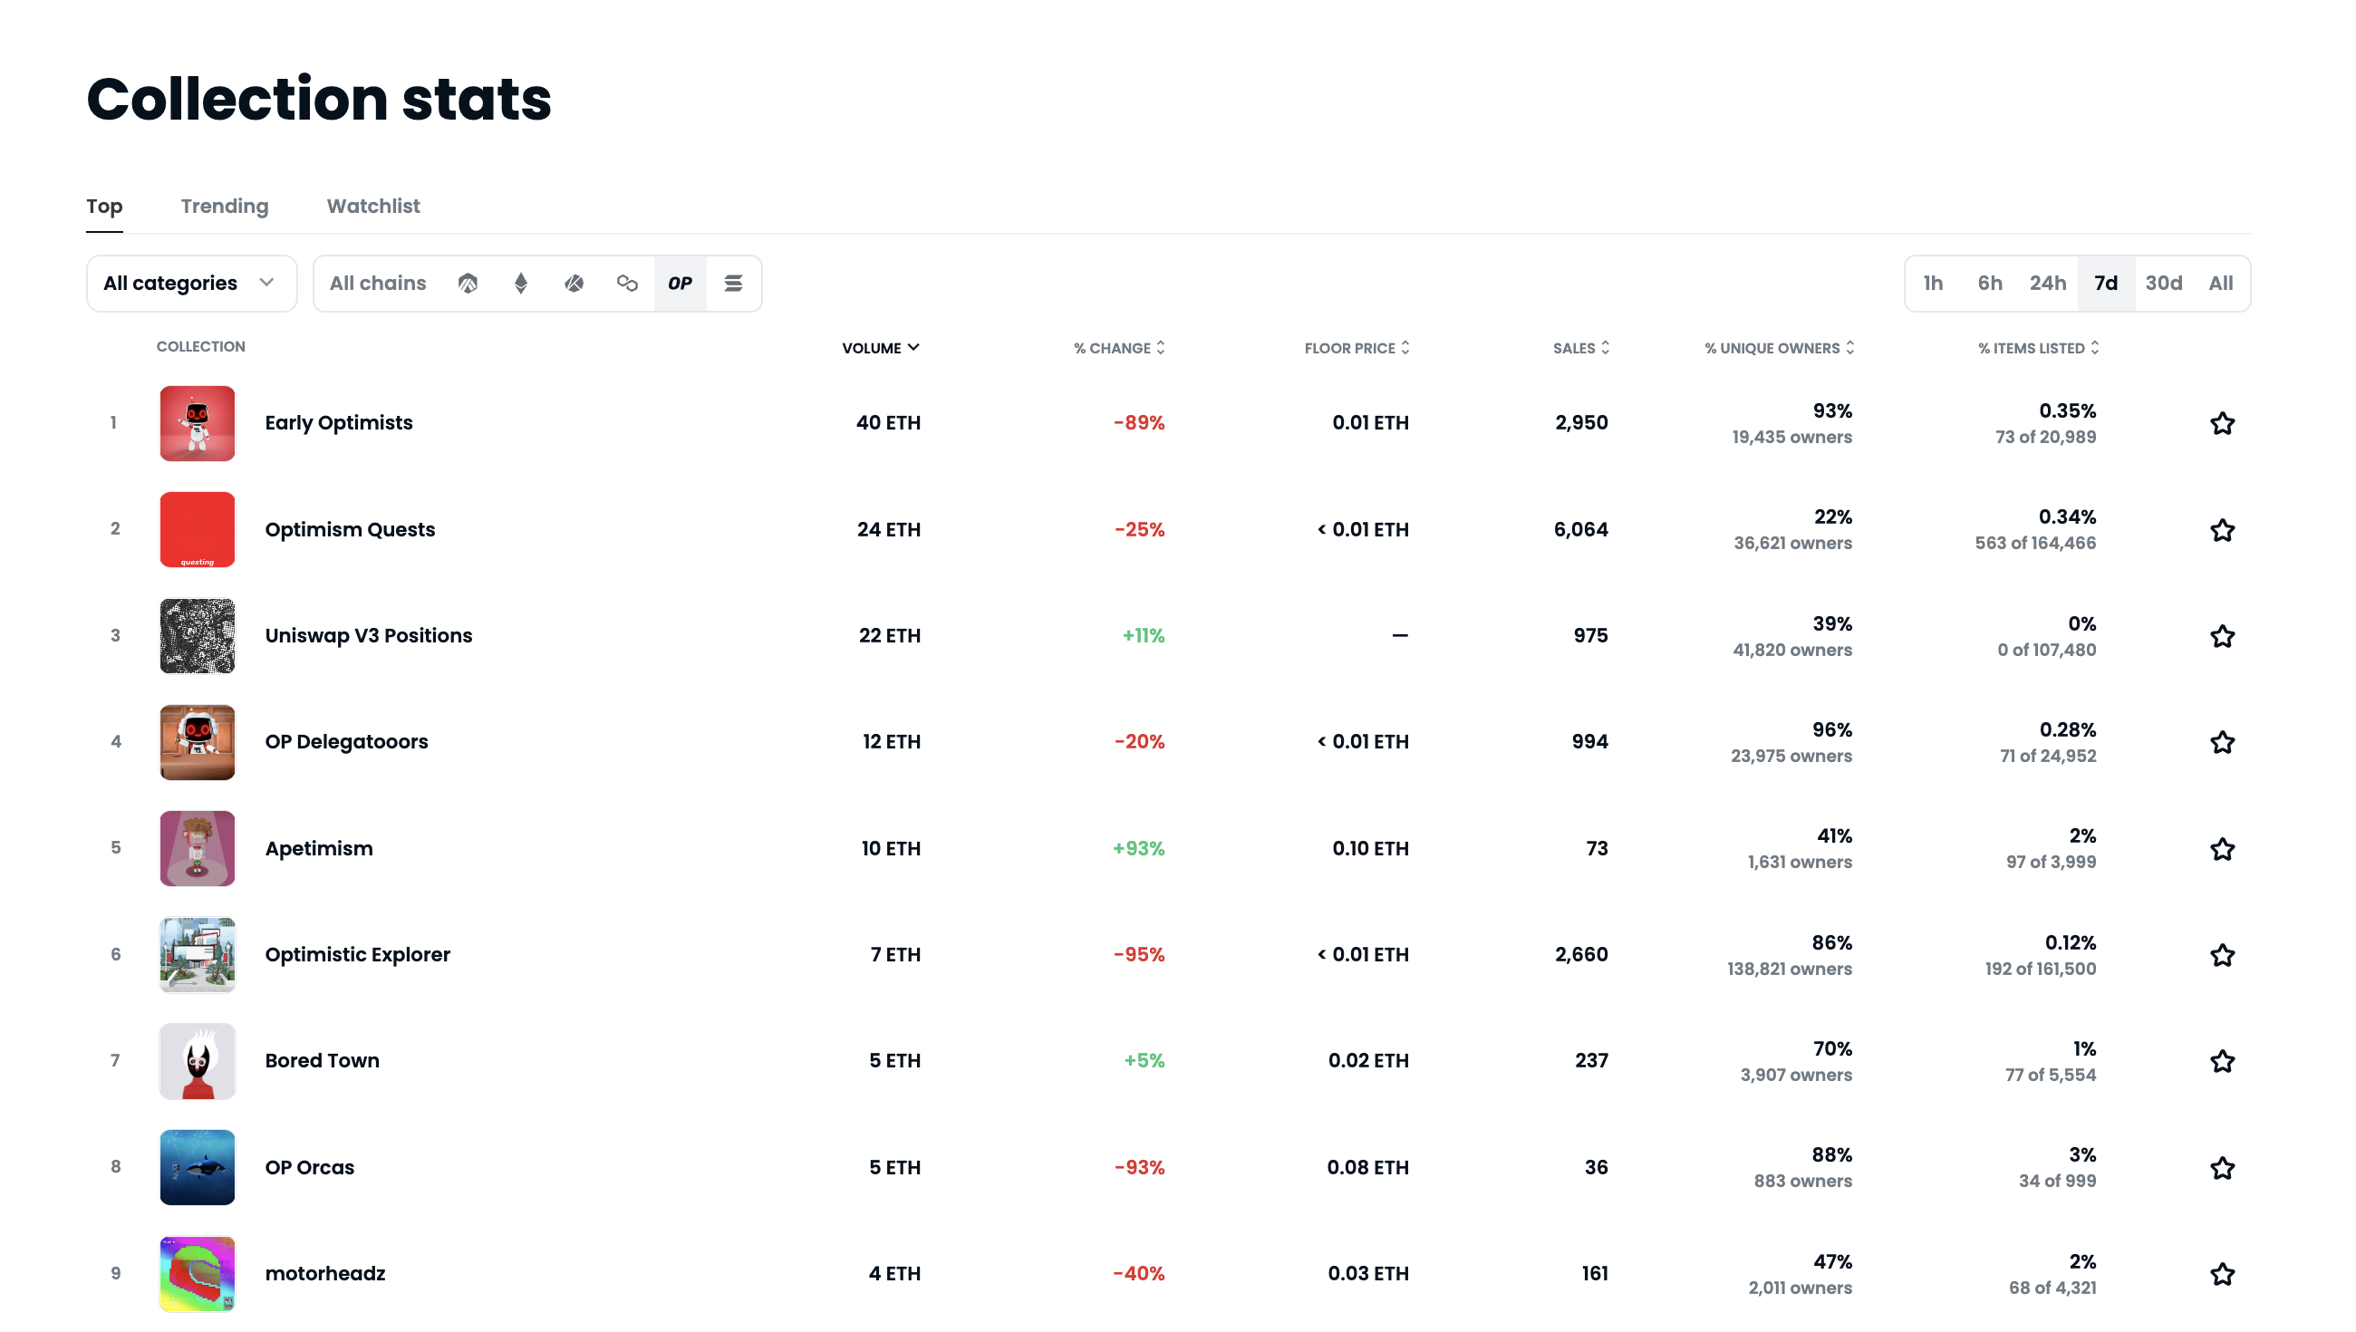The height and width of the screenshot is (1332, 2356).
Task: Star Early Optimists for watchlist
Action: [2223, 423]
